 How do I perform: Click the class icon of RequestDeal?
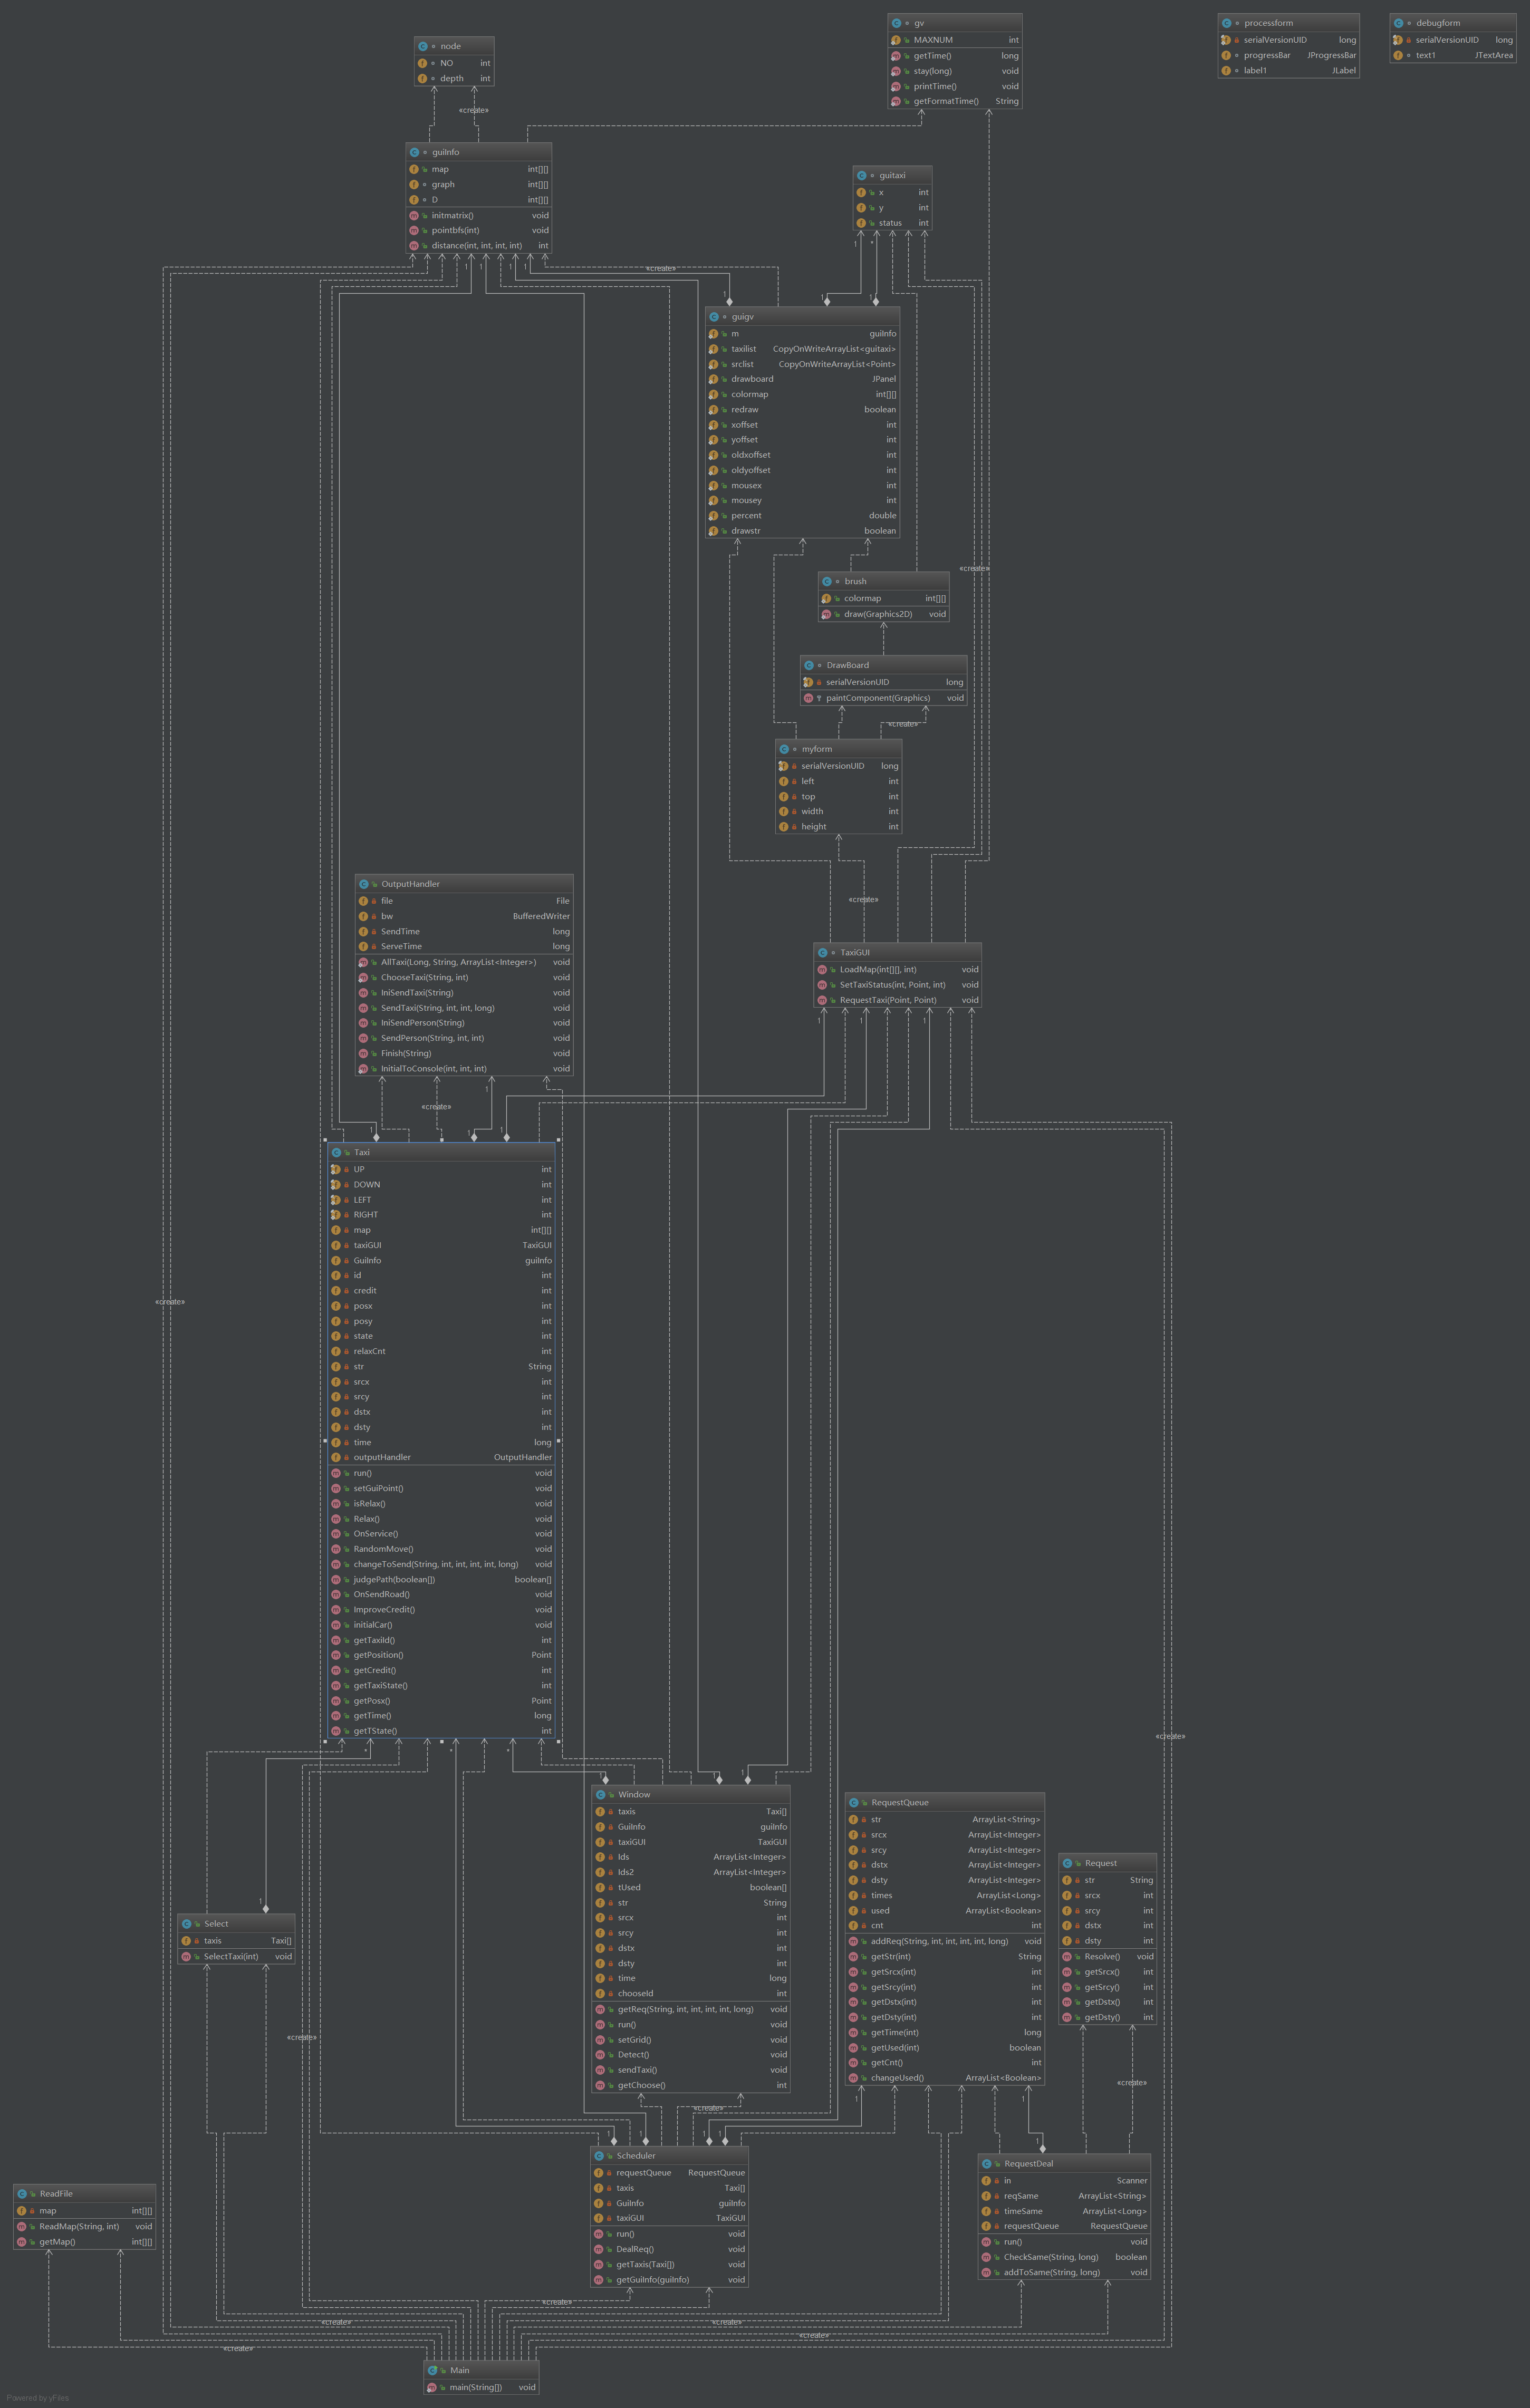pos(987,2163)
